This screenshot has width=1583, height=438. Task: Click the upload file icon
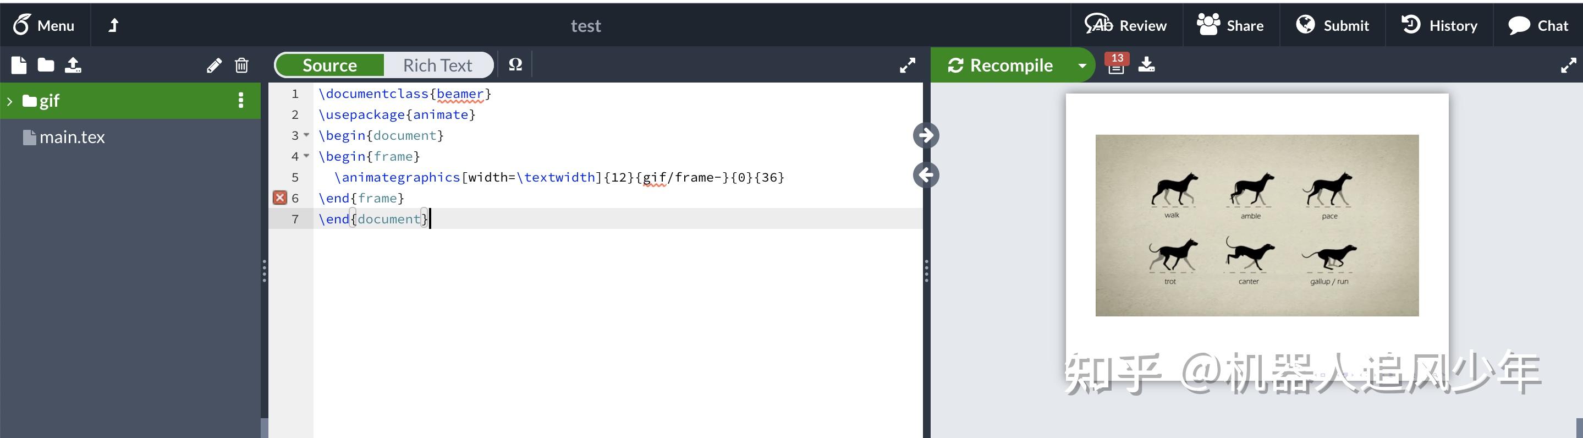[x=73, y=65]
